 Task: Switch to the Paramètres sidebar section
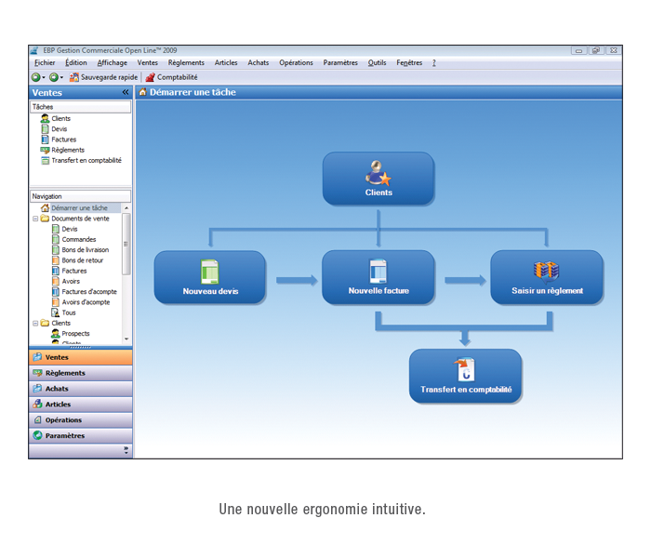(65, 435)
